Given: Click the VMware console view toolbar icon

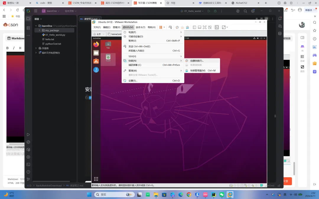Looking at the screenshot, I should (217, 27).
